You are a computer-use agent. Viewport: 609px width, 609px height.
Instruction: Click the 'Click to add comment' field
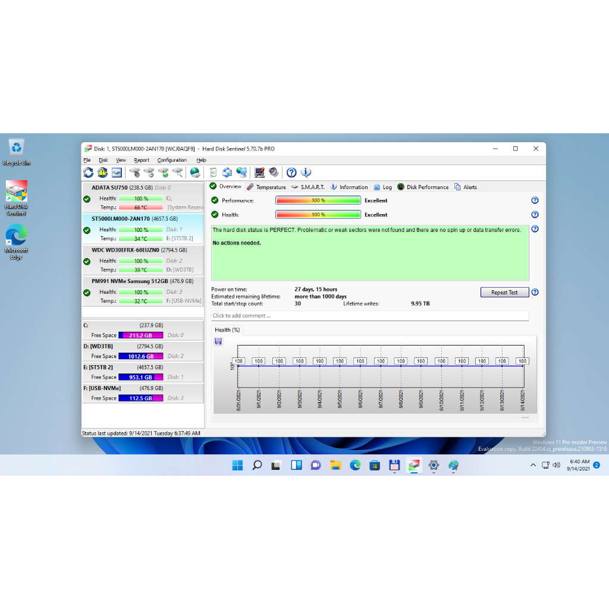pyautogui.click(x=369, y=316)
